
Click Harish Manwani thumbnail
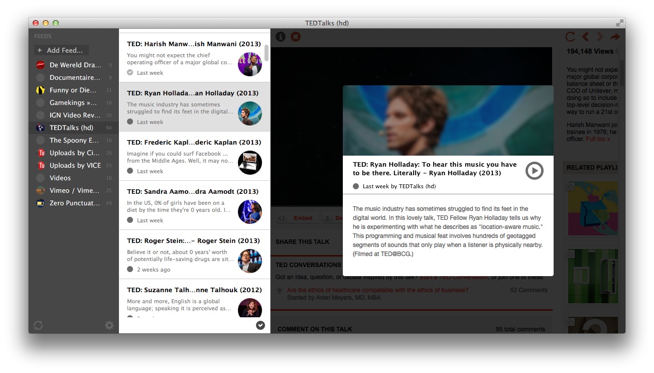click(250, 64)
